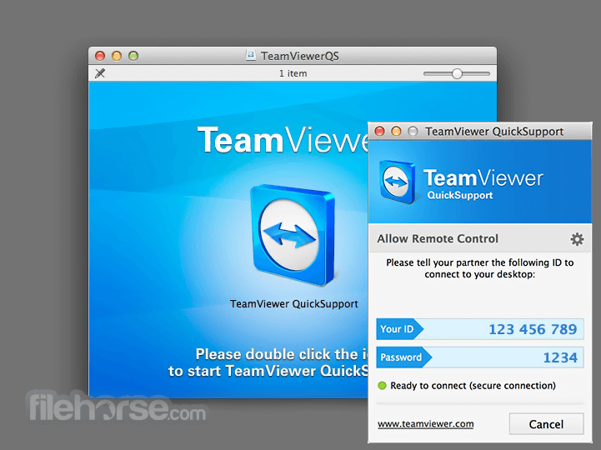Click 'Ready to connect (secure connection)' status text
The height and width of the screenshot is (450, 601).
pos(473,386)
